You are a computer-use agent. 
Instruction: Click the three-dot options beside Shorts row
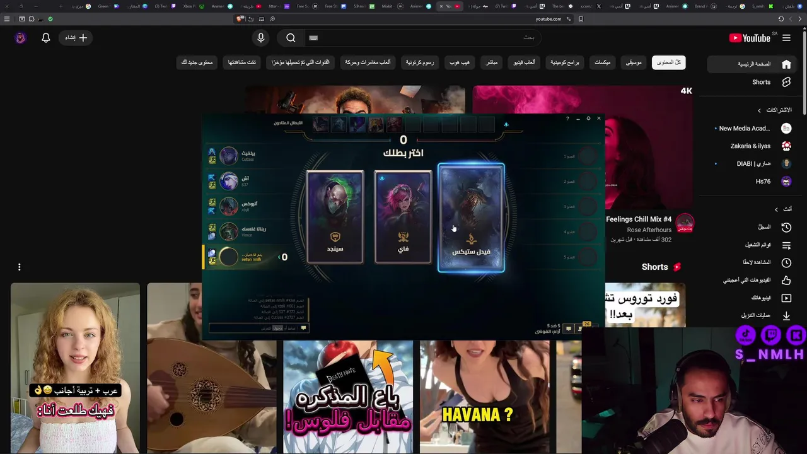pyautogui.click(x=20, y=267)
